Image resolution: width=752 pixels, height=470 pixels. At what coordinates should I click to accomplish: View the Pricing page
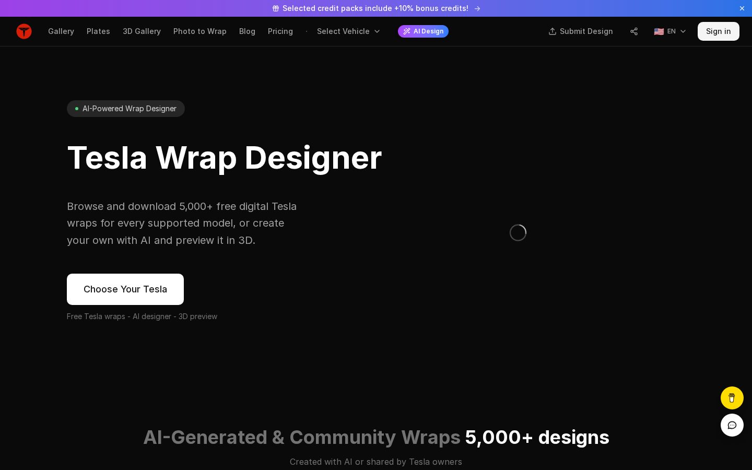[280, 31]
